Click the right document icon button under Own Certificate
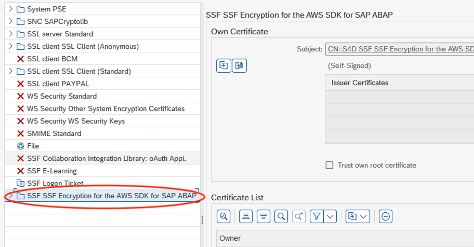Image resolution: width=474 pixels, height=247 pixels. pyautogui.click(x=240, y=65)
